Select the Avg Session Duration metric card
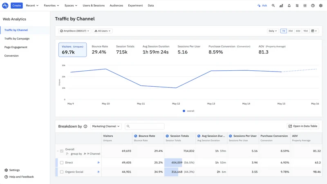The image size is (327, 184). click(156, 49)
